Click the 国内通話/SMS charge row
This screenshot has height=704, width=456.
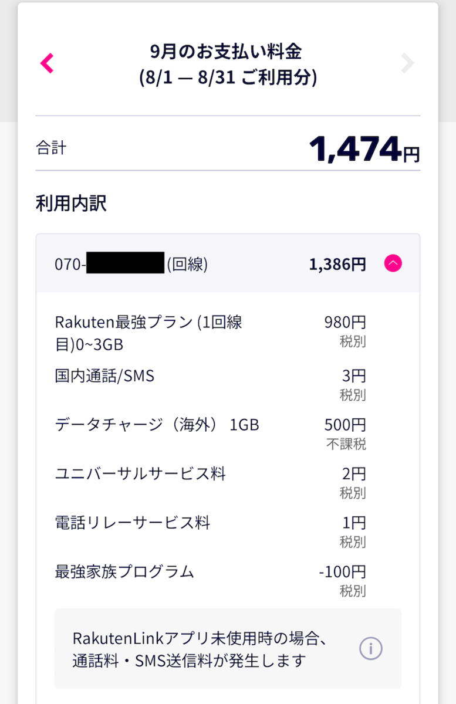[105, 376]
